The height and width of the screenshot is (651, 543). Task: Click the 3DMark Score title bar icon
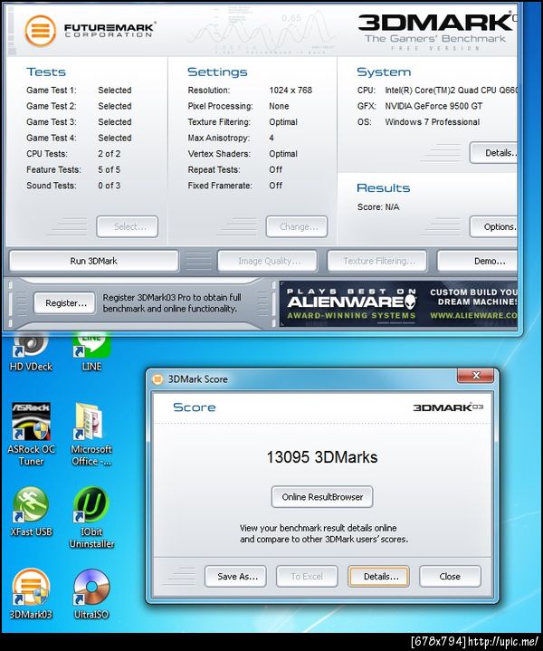157,379
